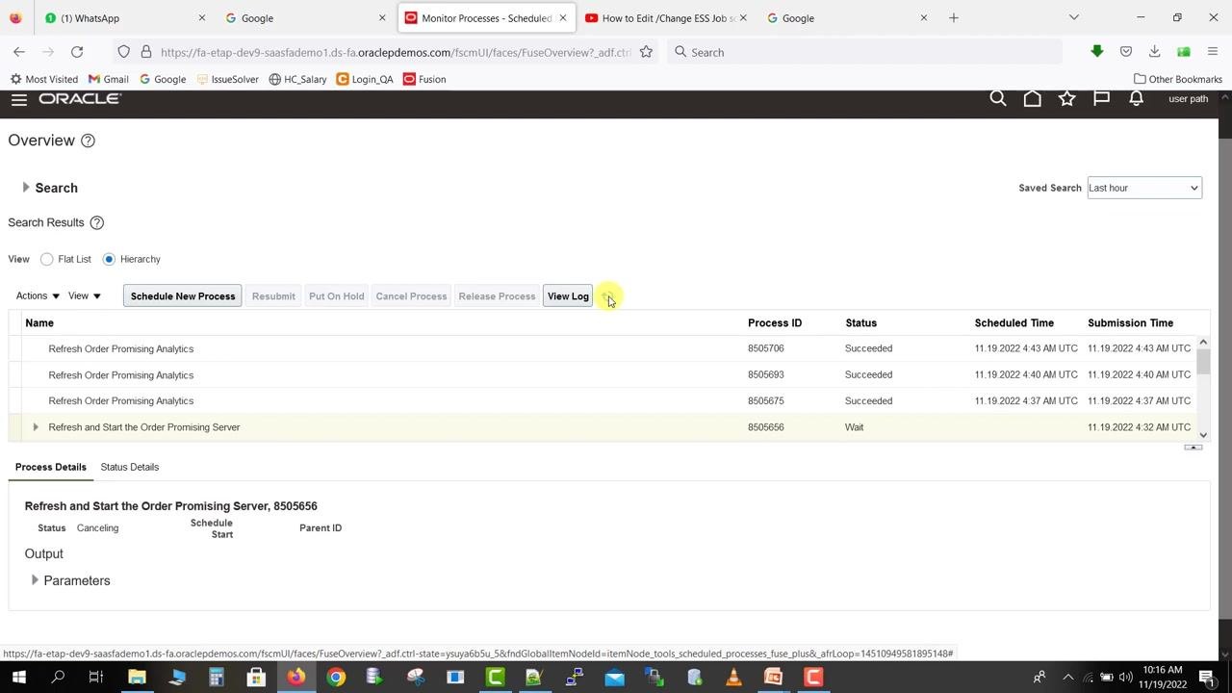The image size is (1232, 693).
Task: Expand the Parameters section
Action: [x=35, y=580]
